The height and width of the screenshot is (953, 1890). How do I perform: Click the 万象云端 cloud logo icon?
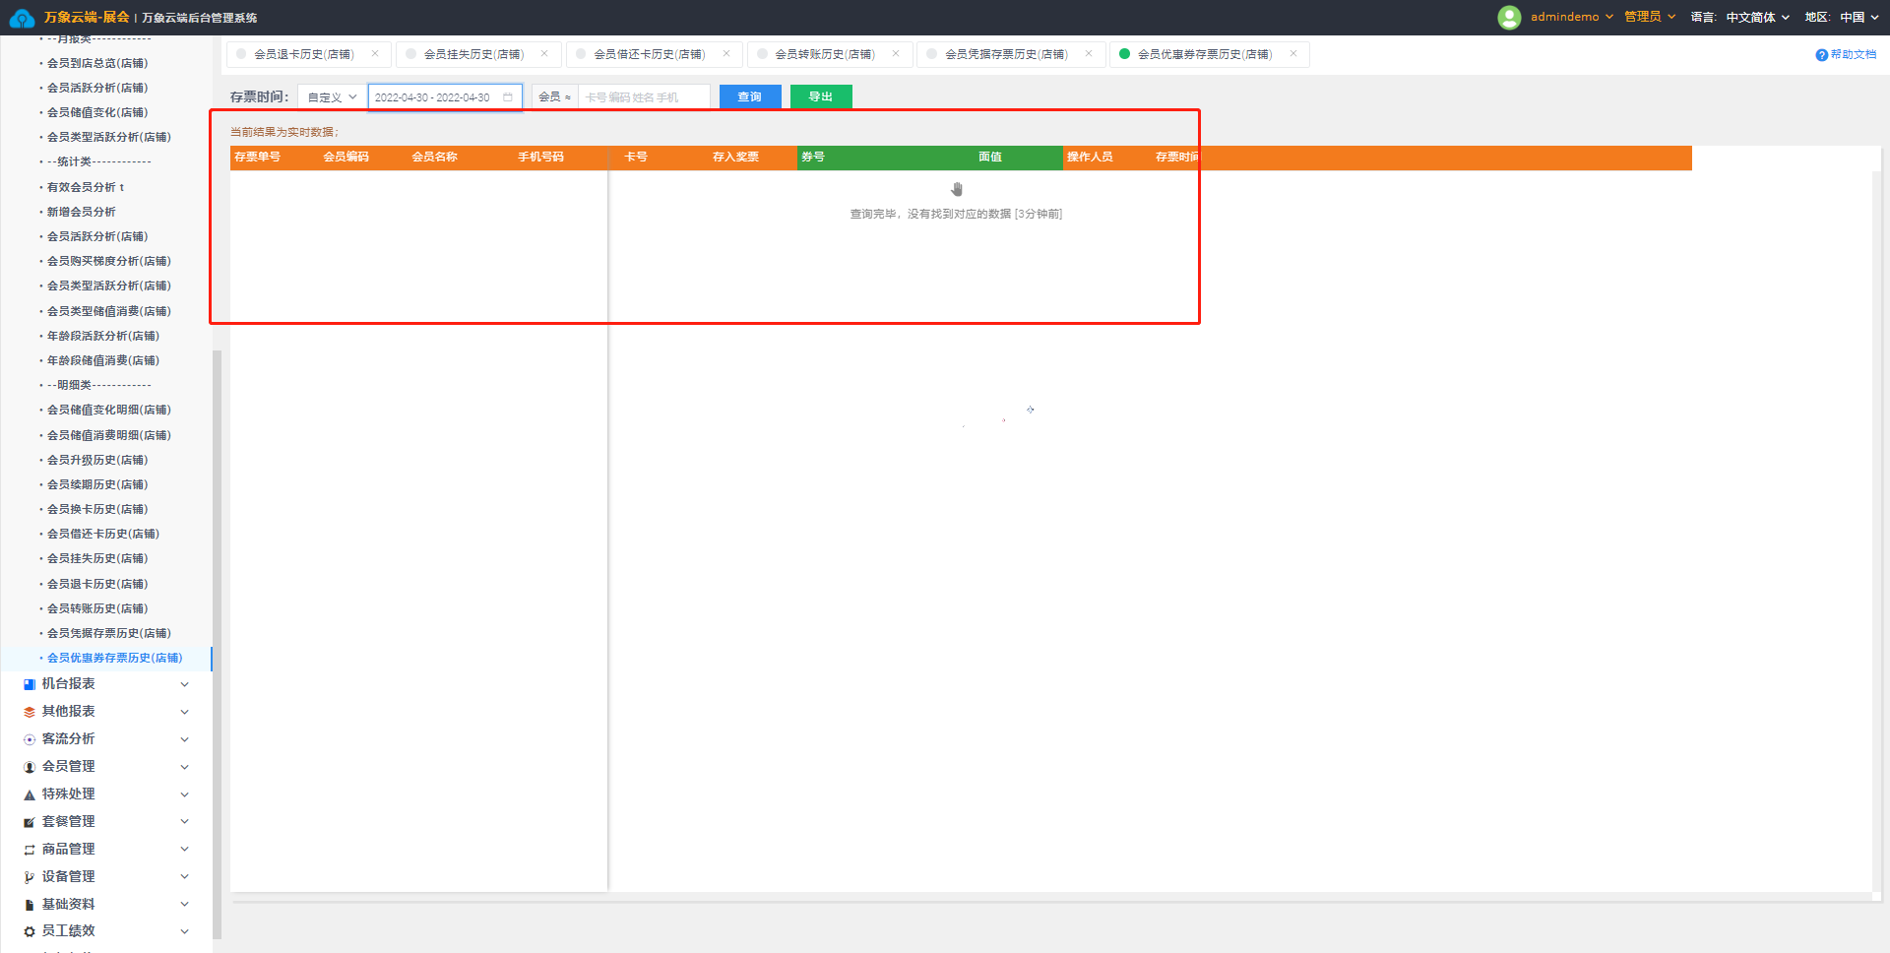point(22,18)
